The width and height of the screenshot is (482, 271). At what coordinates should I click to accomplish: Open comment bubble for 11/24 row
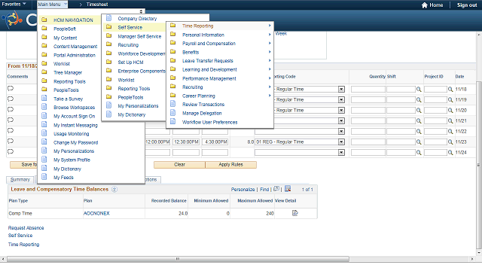click(x=11, y=151)
